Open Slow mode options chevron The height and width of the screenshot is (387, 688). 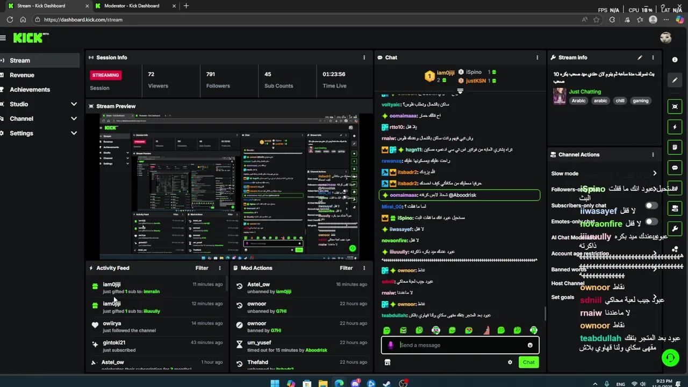pos(655,173)
